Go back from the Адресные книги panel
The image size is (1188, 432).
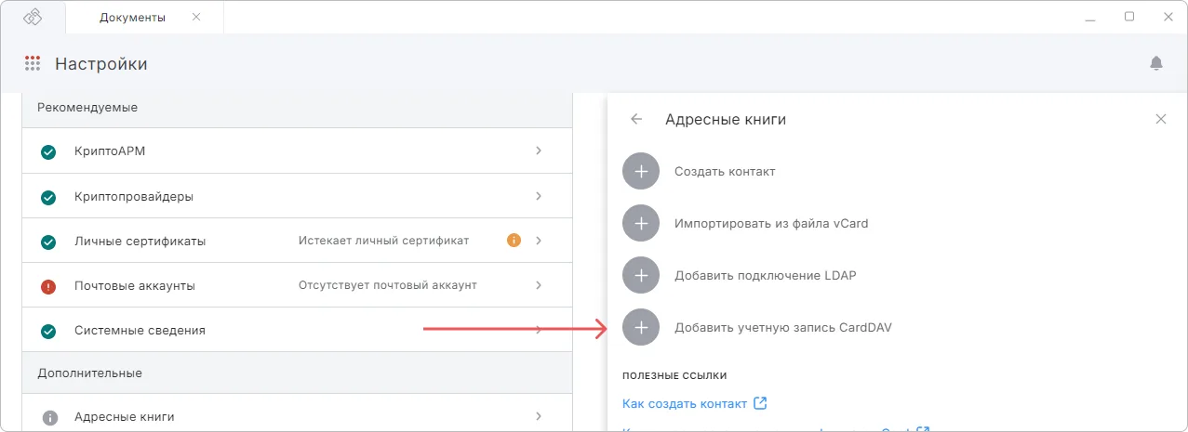coord(636,119)
